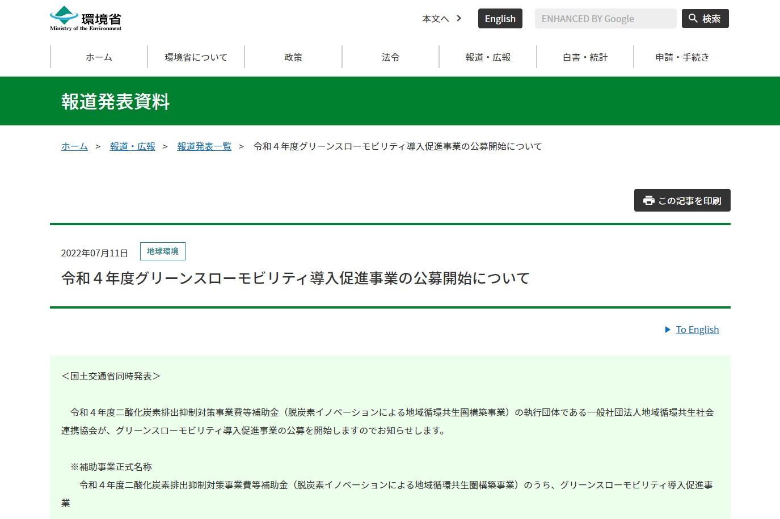The image size is (780, 519).
Task: Click the ENHANCED BY Google search branding
Action: [588, 18]
